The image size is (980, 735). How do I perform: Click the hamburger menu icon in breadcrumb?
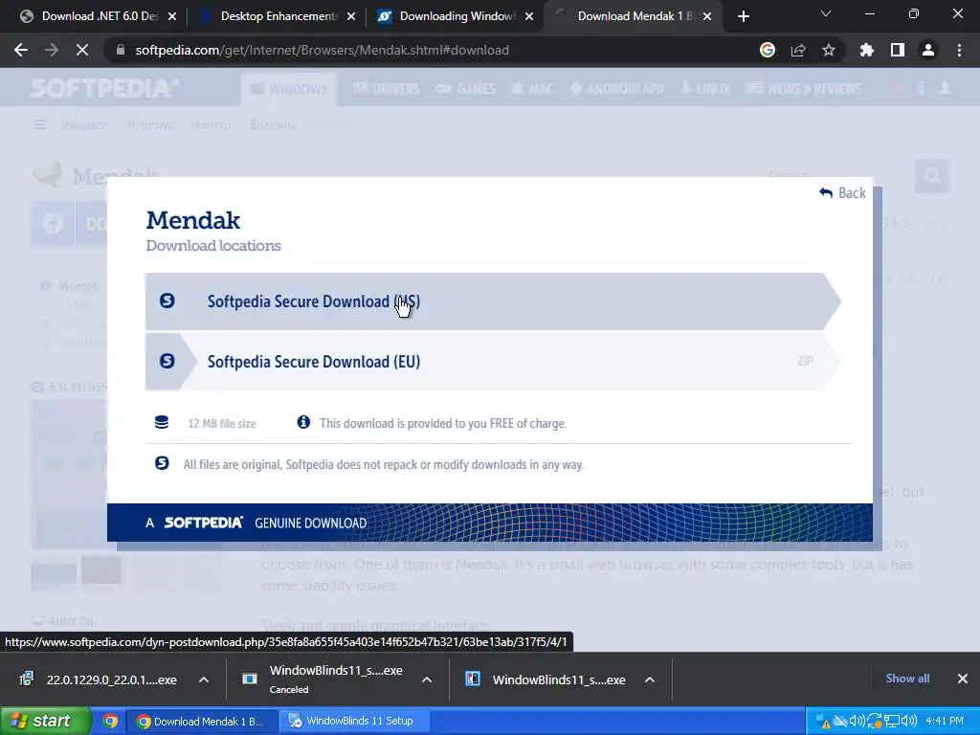40,125
